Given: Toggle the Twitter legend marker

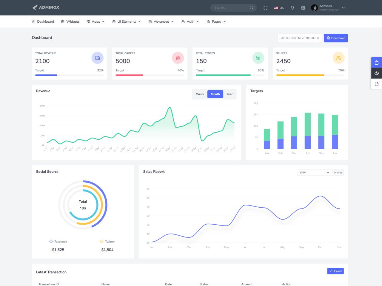Looking at the screenshot, I should (102, 242).
